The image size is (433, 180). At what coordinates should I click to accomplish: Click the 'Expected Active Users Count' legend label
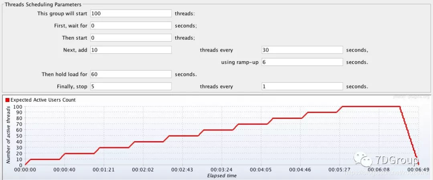43,100
